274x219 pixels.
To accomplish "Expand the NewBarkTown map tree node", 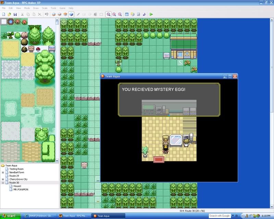I will pyautogui.click(x=3, y=172).
